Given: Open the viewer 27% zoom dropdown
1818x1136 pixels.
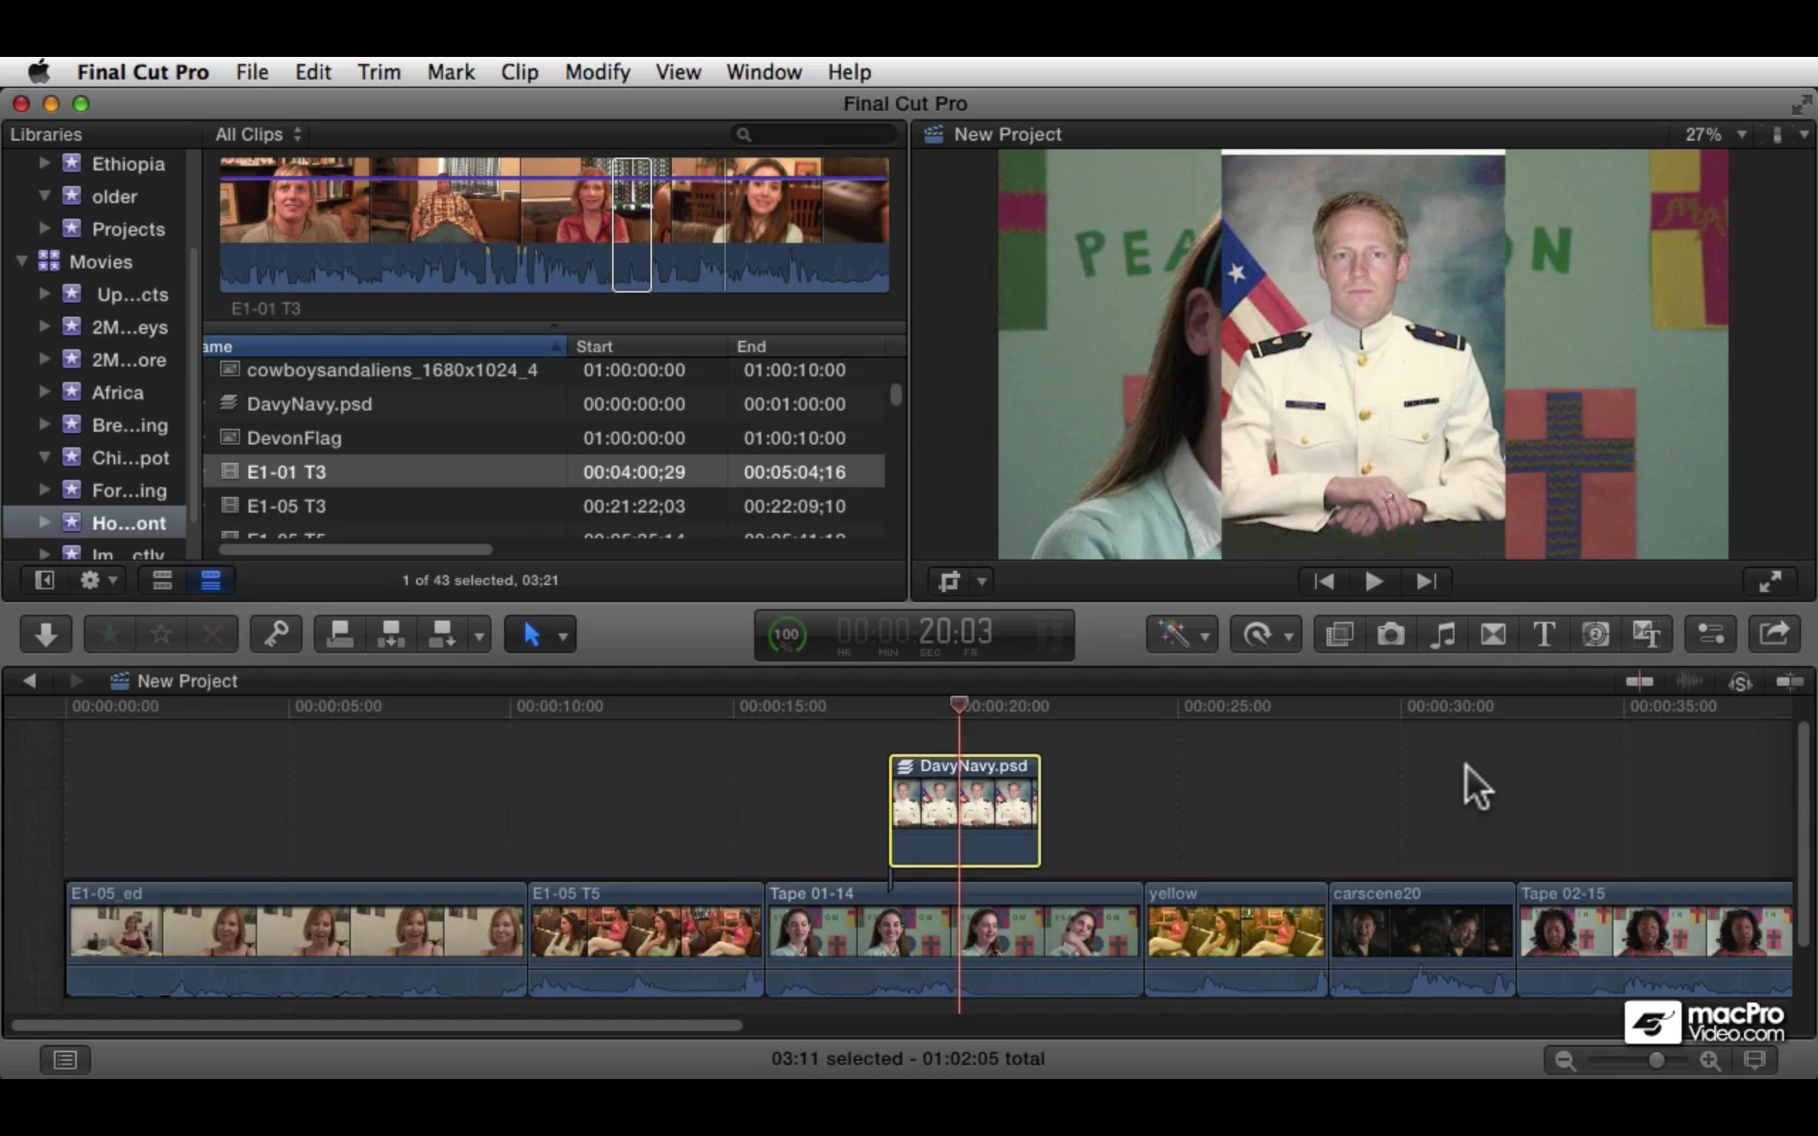Looking at the screenshot, I should pos(1714,134).
